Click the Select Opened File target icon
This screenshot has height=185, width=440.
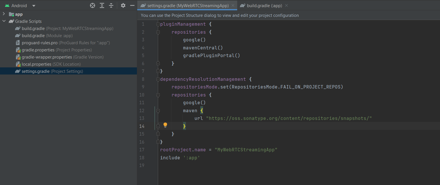coord(92,5)
